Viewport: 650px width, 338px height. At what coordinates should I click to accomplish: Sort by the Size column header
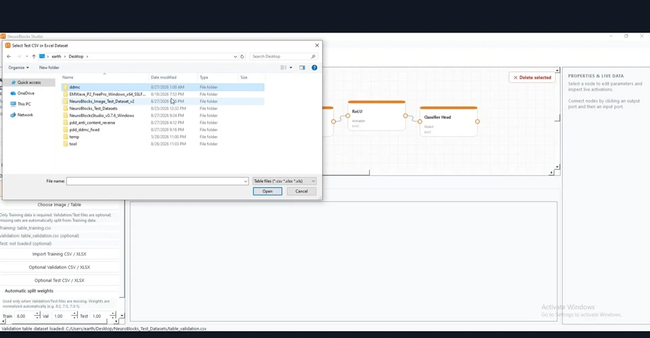[x=251, y=77]
